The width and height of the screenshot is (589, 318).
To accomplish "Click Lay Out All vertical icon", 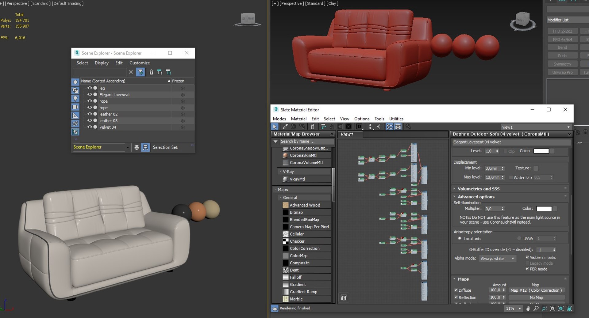I will (x=371, y=127).
